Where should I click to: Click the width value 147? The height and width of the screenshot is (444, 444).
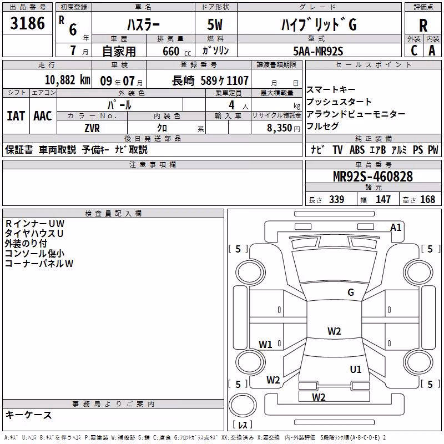pos(383,199)
